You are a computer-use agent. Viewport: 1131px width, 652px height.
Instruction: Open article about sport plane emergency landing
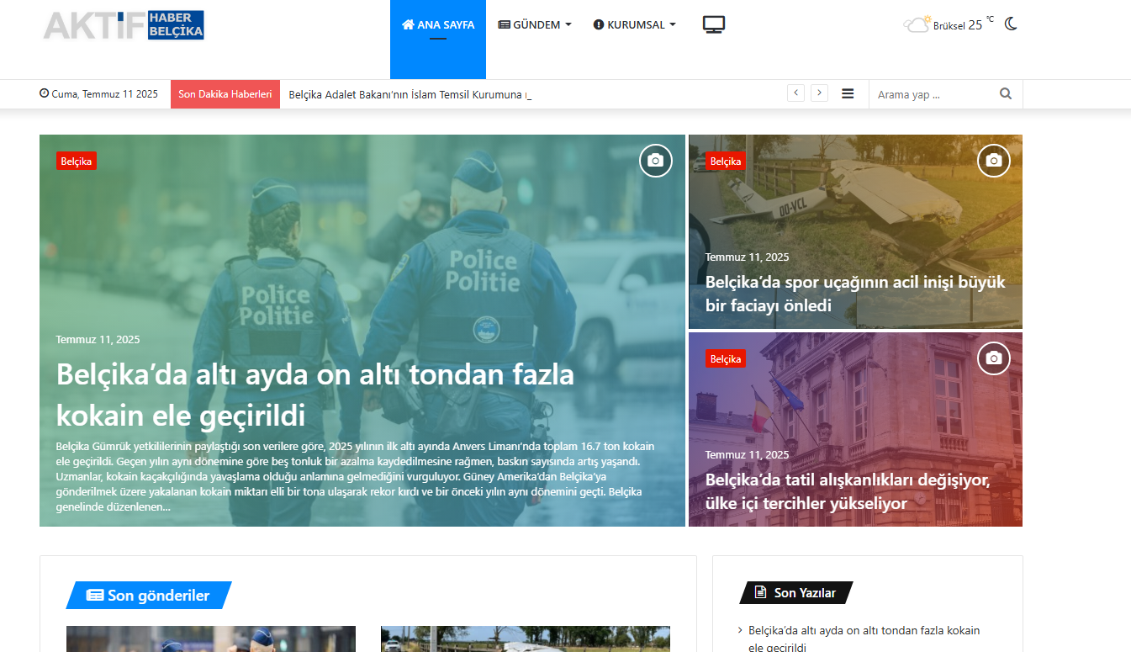coord(854,294)
